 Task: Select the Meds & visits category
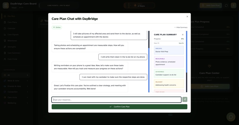coord(16,80)
